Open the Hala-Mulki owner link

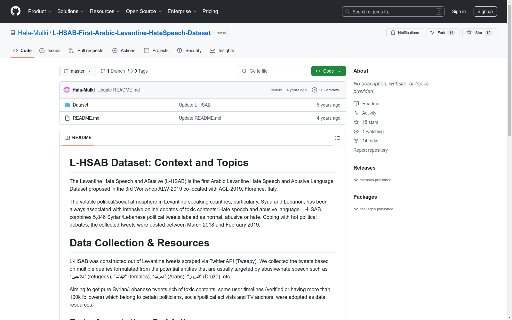pyautogui.click(x=33, y=33)
